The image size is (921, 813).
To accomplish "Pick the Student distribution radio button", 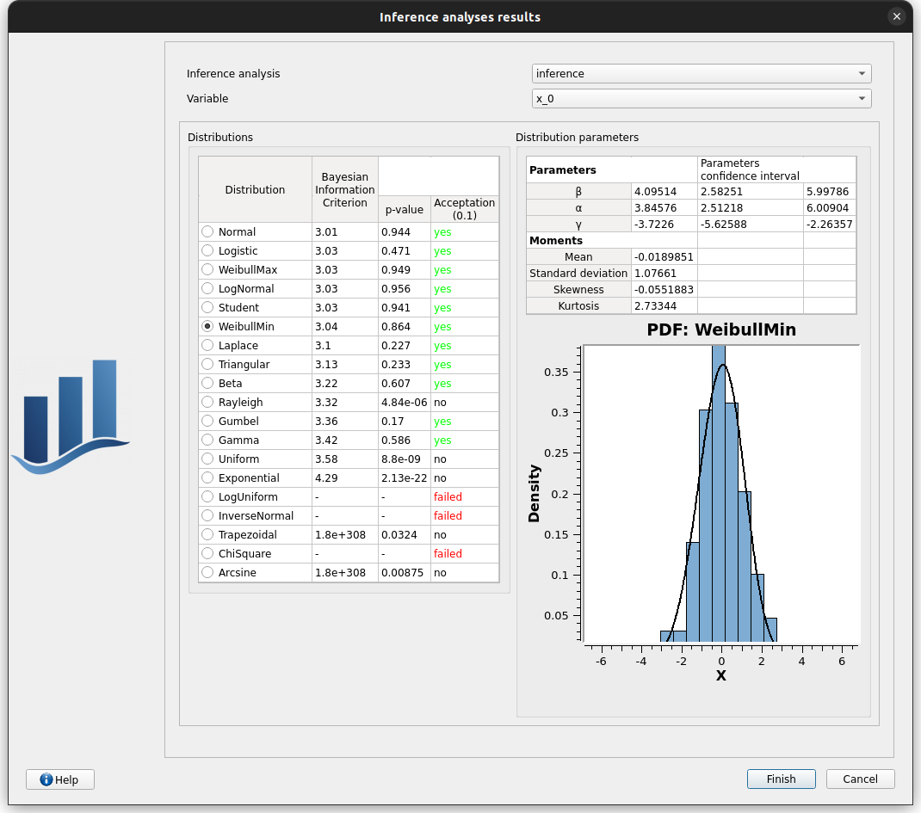I will pyautogui.click(x=207, y=308).
